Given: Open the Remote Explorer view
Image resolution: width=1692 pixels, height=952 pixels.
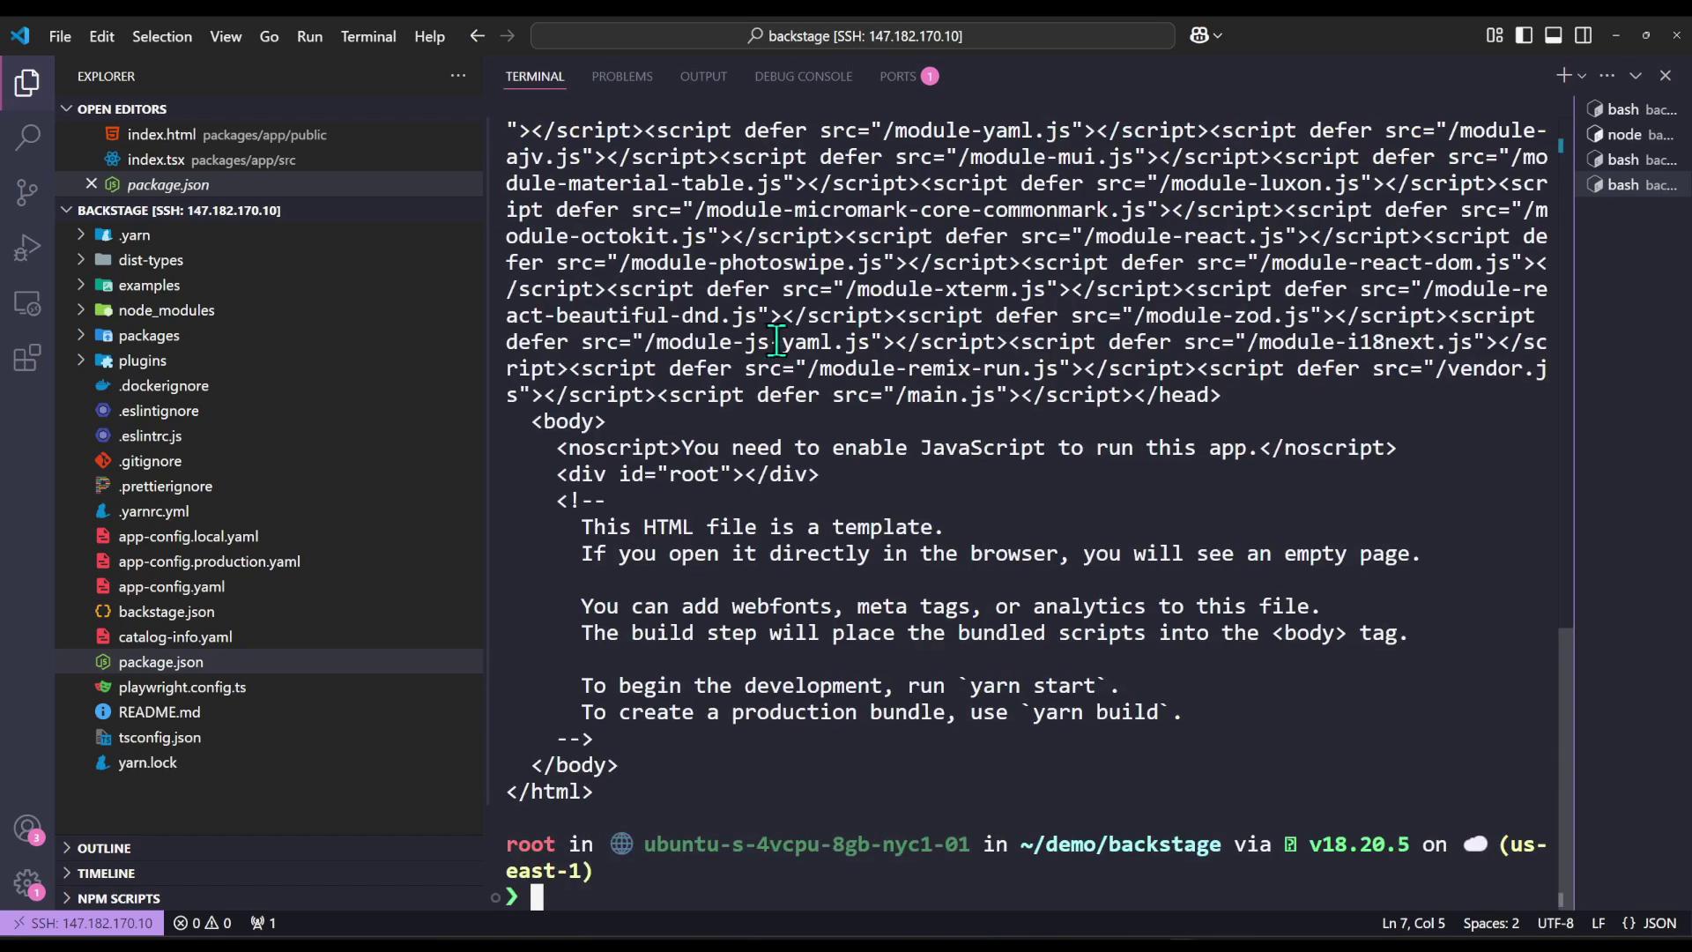Looking at the screenshot, I should [x=27, y=303].
